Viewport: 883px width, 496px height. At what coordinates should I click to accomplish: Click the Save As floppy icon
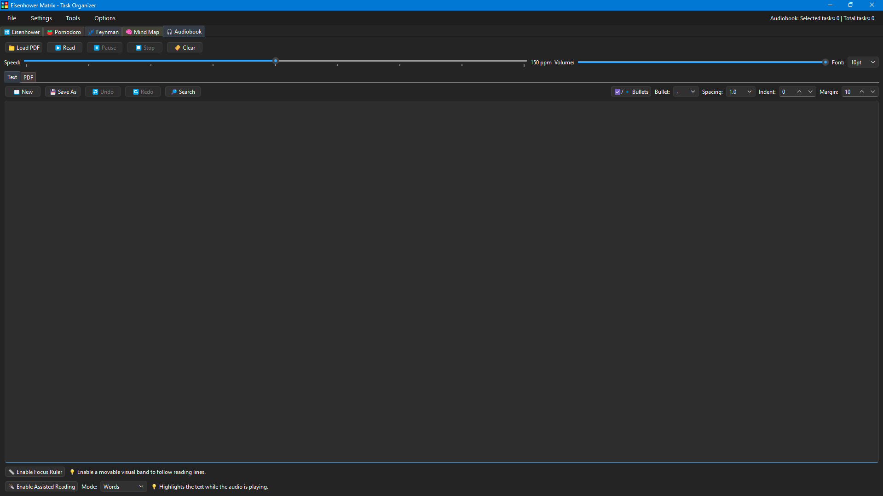[53, 92]
